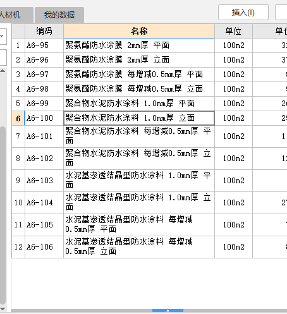This screenshot has height=314, width=287.
Task: Click the left panel scrollbar down arrow
Action: (x=3, y=309)
